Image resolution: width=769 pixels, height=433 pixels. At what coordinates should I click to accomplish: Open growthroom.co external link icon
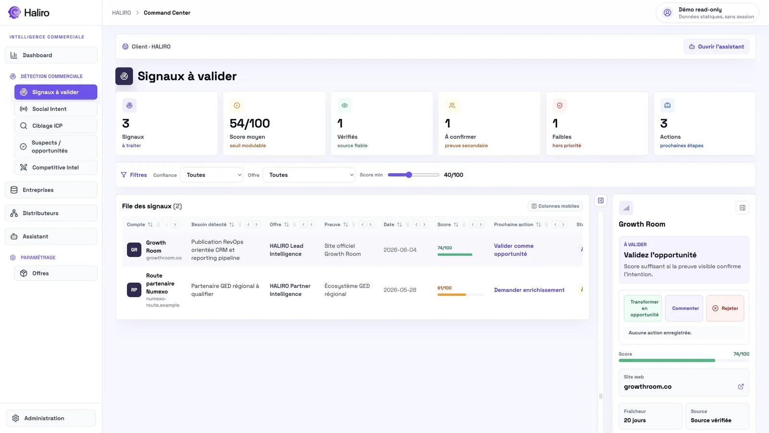tap(741, 387)
